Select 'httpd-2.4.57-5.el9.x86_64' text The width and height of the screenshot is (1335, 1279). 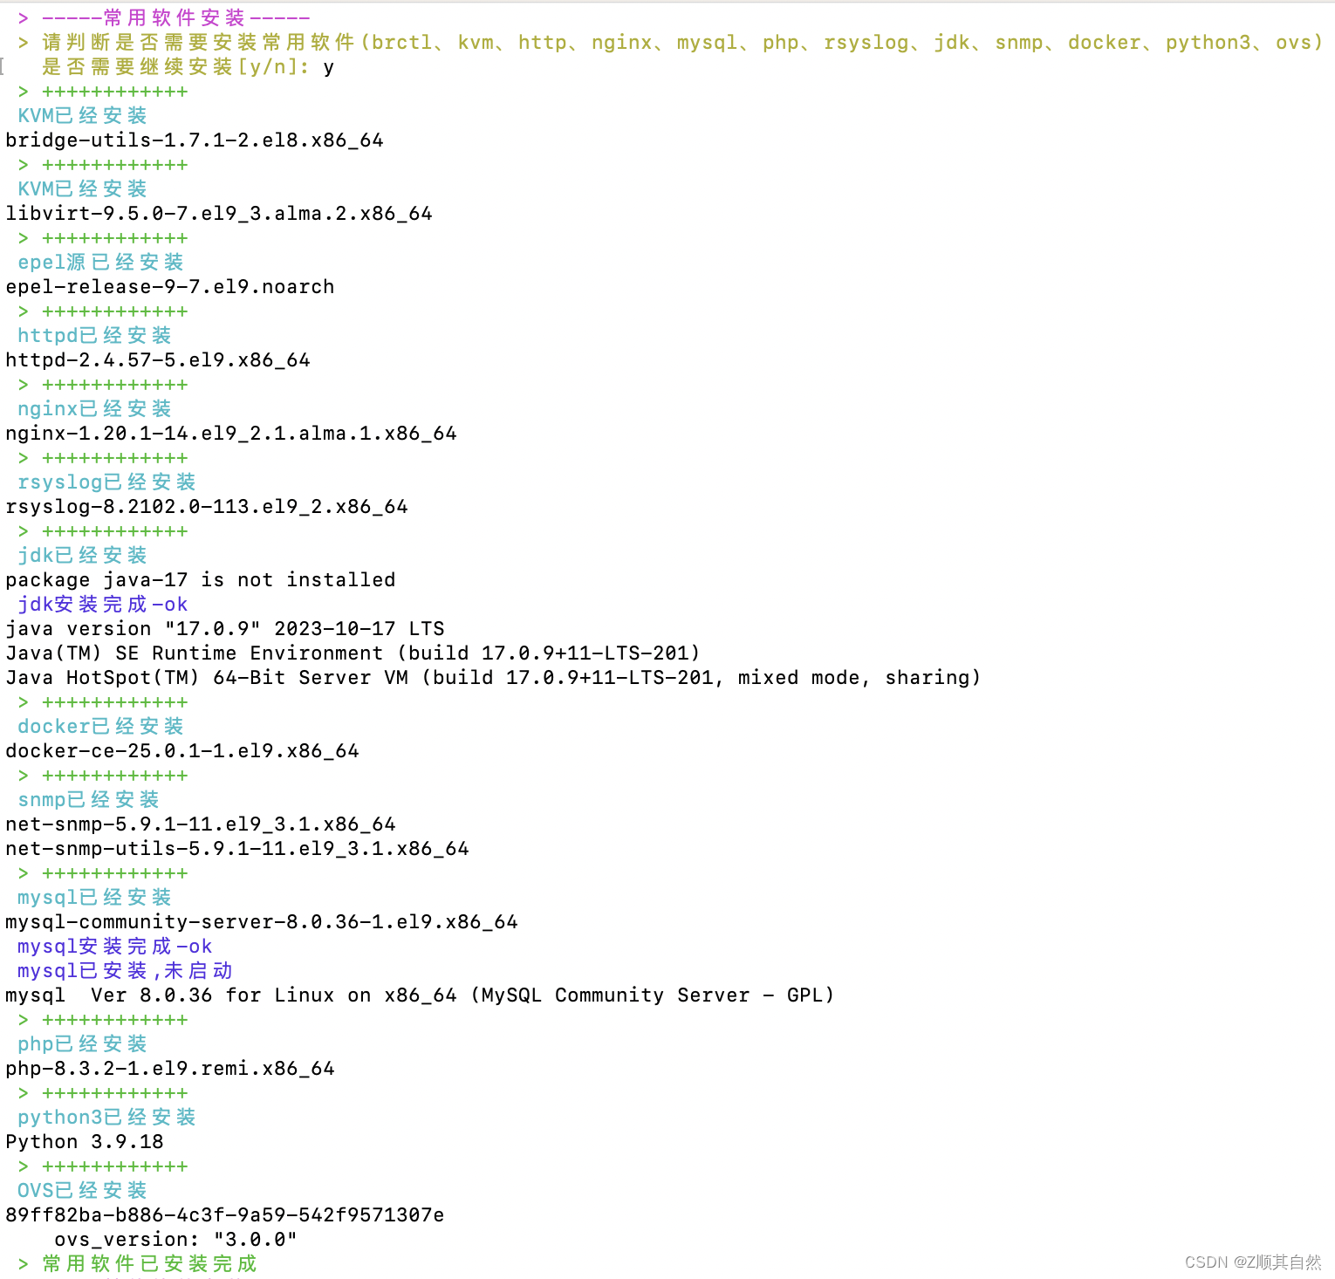(158, 360)
